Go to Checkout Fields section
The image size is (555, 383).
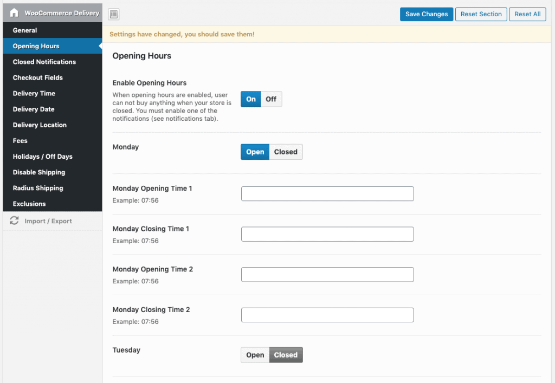click(x=38, y=77)
